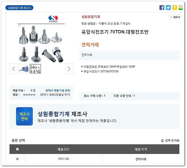Click the 제품코드 column header
The width and height of the screenshot is (187, 168).
[64, 149]
